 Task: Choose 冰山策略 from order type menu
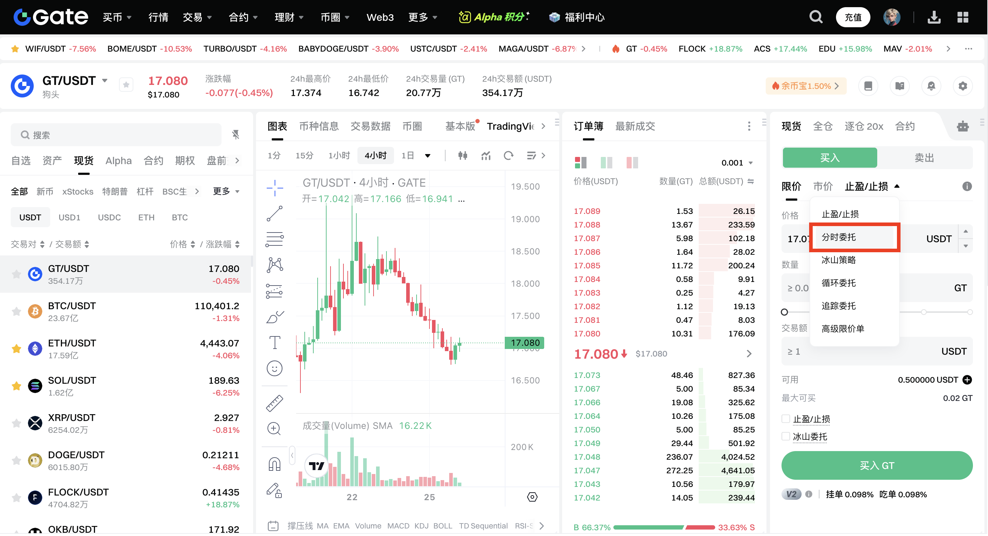pyautogui.click(x=839, y=260)
